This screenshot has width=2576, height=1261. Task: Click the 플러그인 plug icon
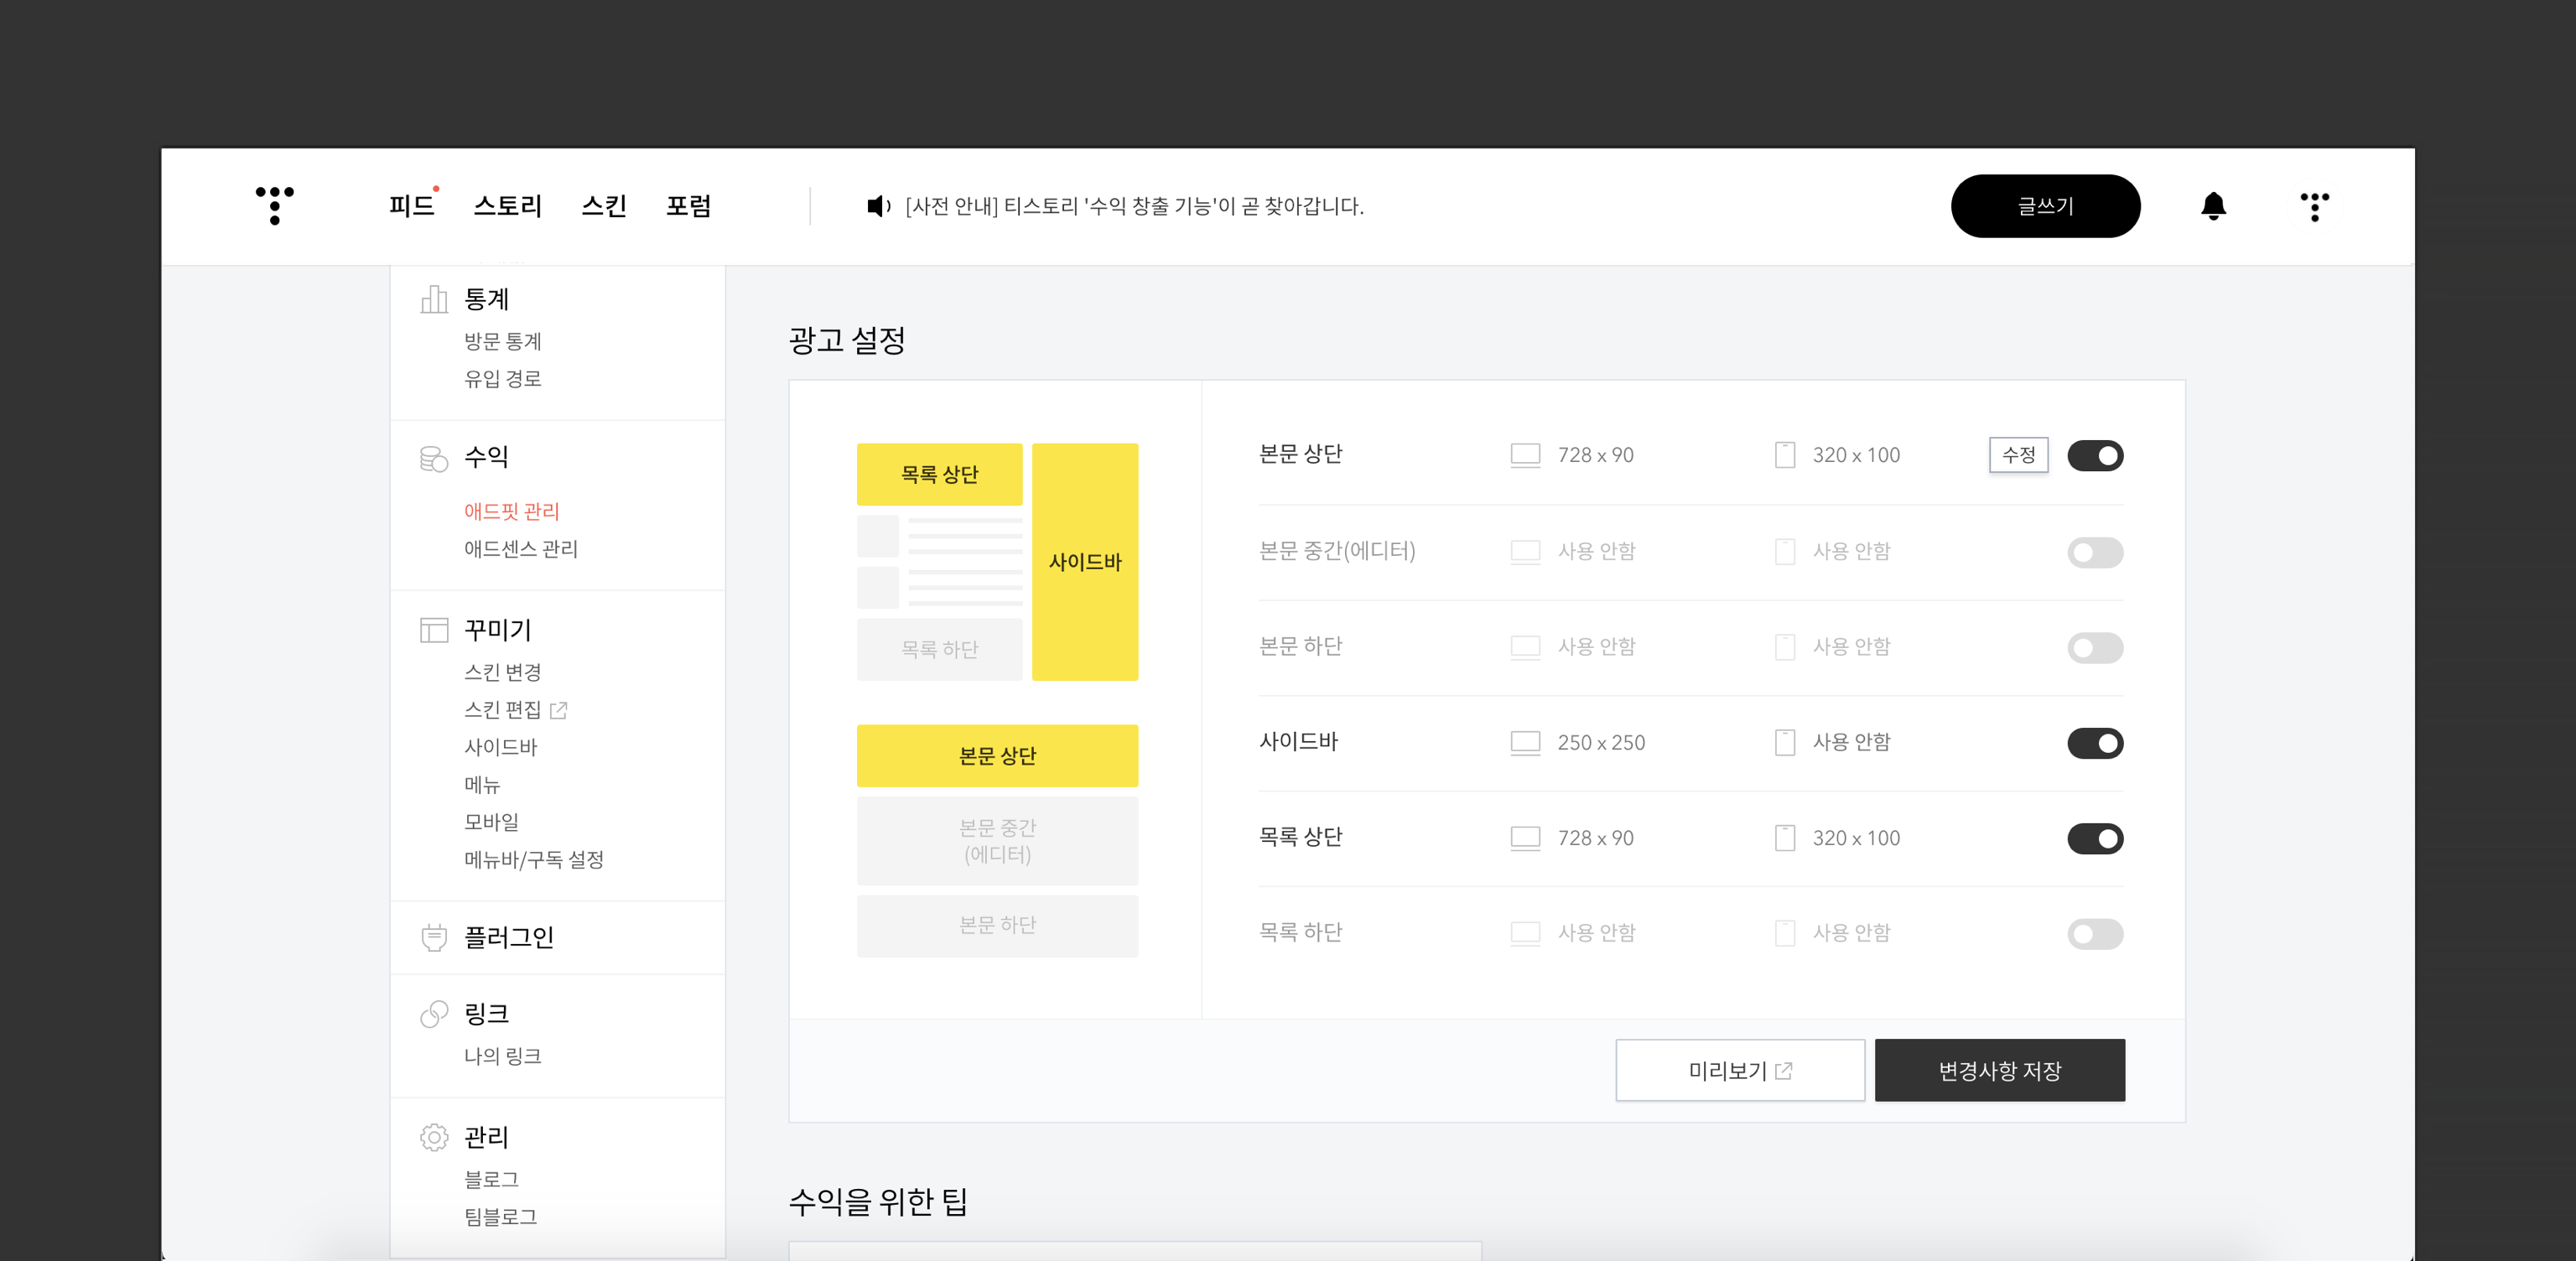[x=434, y=937]
